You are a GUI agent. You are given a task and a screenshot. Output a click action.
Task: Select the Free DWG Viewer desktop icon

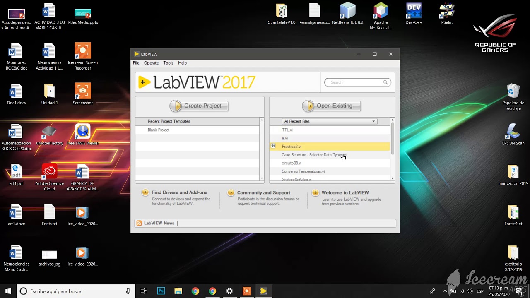pos(83,135)
